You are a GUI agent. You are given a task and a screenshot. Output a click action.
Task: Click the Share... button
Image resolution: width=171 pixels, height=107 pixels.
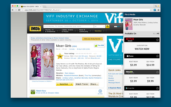[x=94, y=84]
